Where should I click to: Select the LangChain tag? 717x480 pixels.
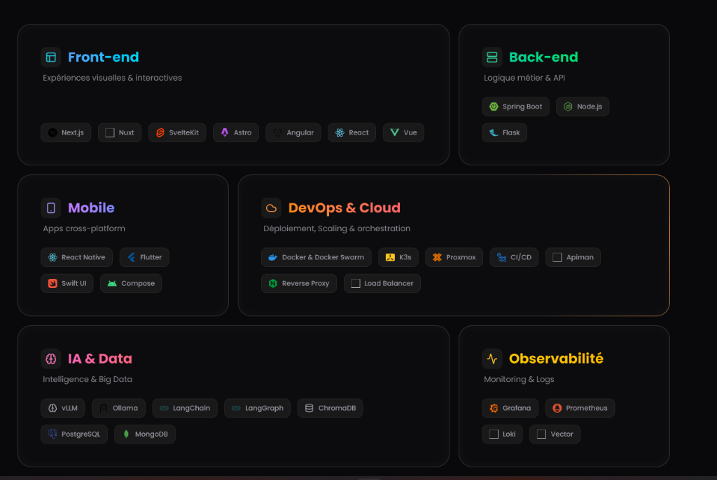click(x=185, y=409)
